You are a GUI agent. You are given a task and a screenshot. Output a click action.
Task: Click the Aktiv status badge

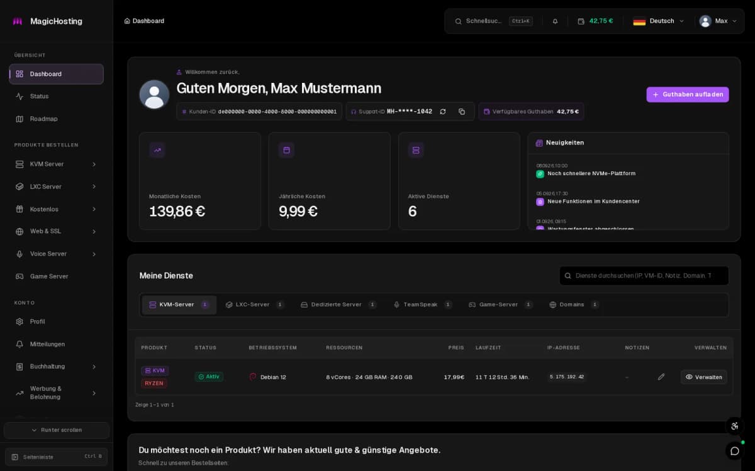[x=209, y=377]
